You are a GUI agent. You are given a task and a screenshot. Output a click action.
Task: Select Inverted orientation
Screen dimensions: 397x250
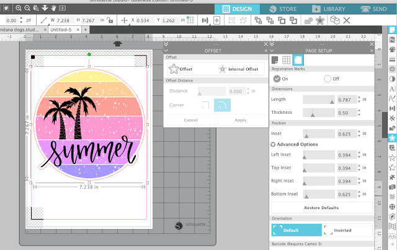point(347,230)
